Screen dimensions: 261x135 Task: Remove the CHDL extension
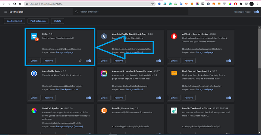coord(48,61)
